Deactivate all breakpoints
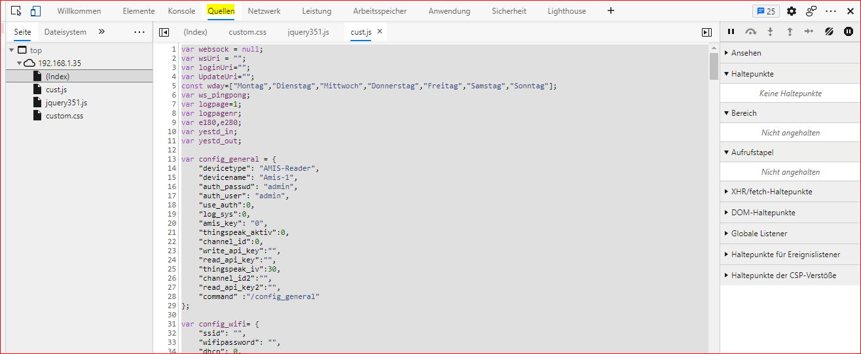 829,31
